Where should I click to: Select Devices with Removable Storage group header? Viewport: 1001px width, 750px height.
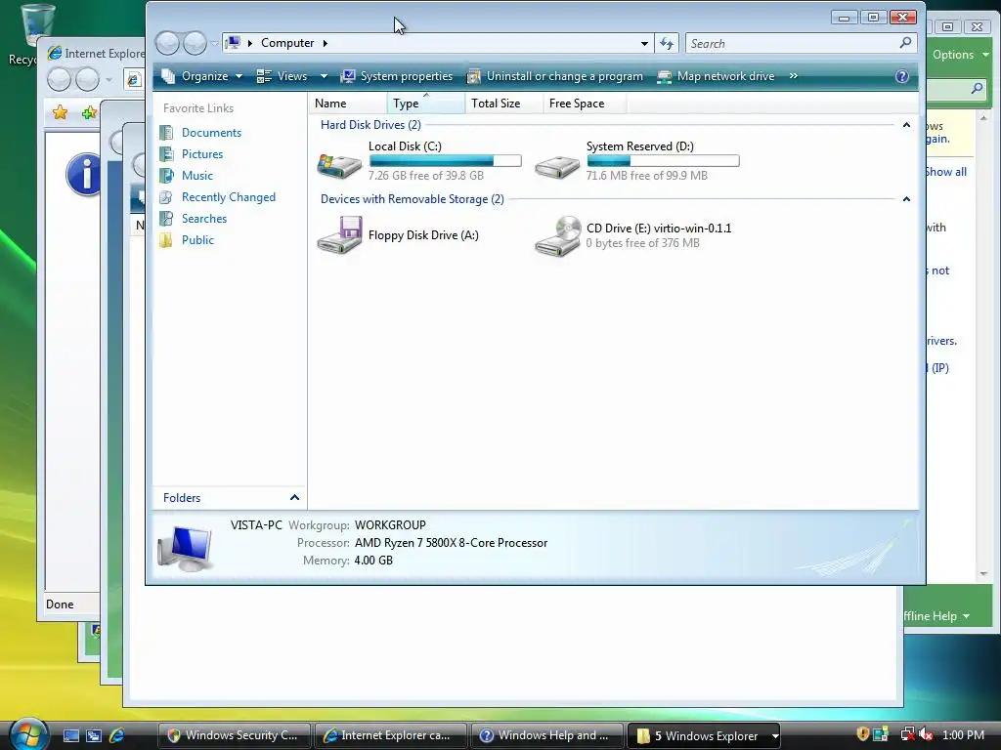413,199
